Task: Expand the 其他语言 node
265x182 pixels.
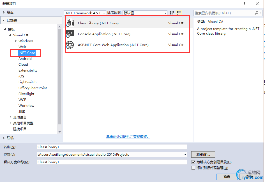Action: click(x=10, y=117)
